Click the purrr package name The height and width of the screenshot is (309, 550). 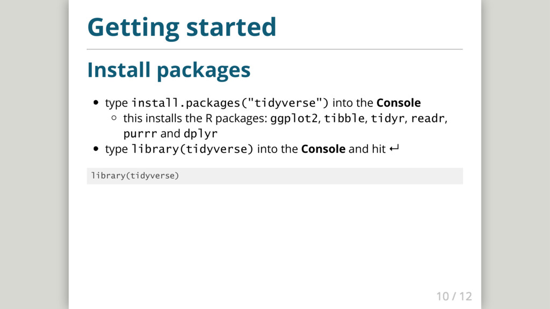pos(140,133)
